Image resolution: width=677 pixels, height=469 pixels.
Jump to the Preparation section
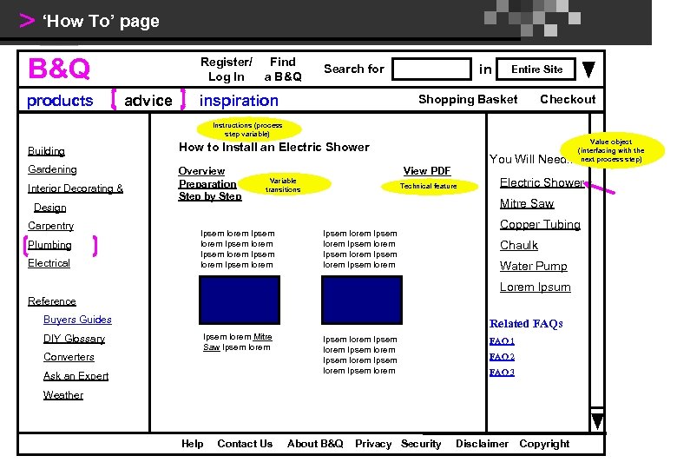207,184
